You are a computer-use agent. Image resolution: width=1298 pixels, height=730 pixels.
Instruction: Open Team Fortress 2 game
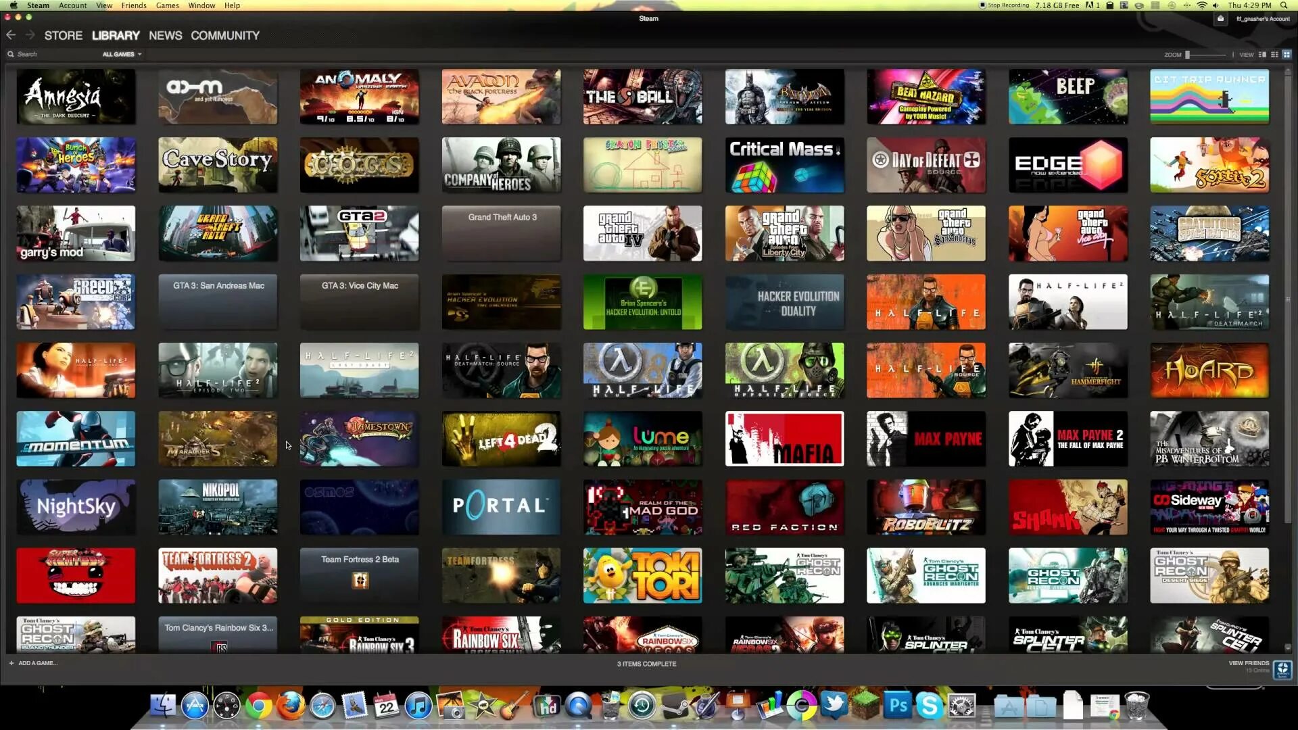click(x=218, y=574)
